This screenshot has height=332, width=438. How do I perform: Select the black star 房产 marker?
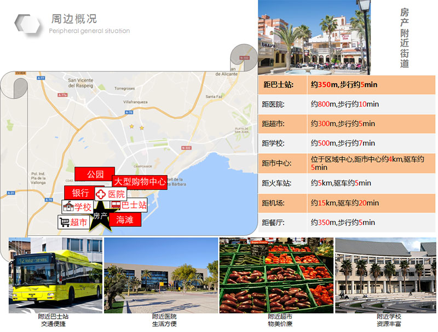click(x=101, y=215)
